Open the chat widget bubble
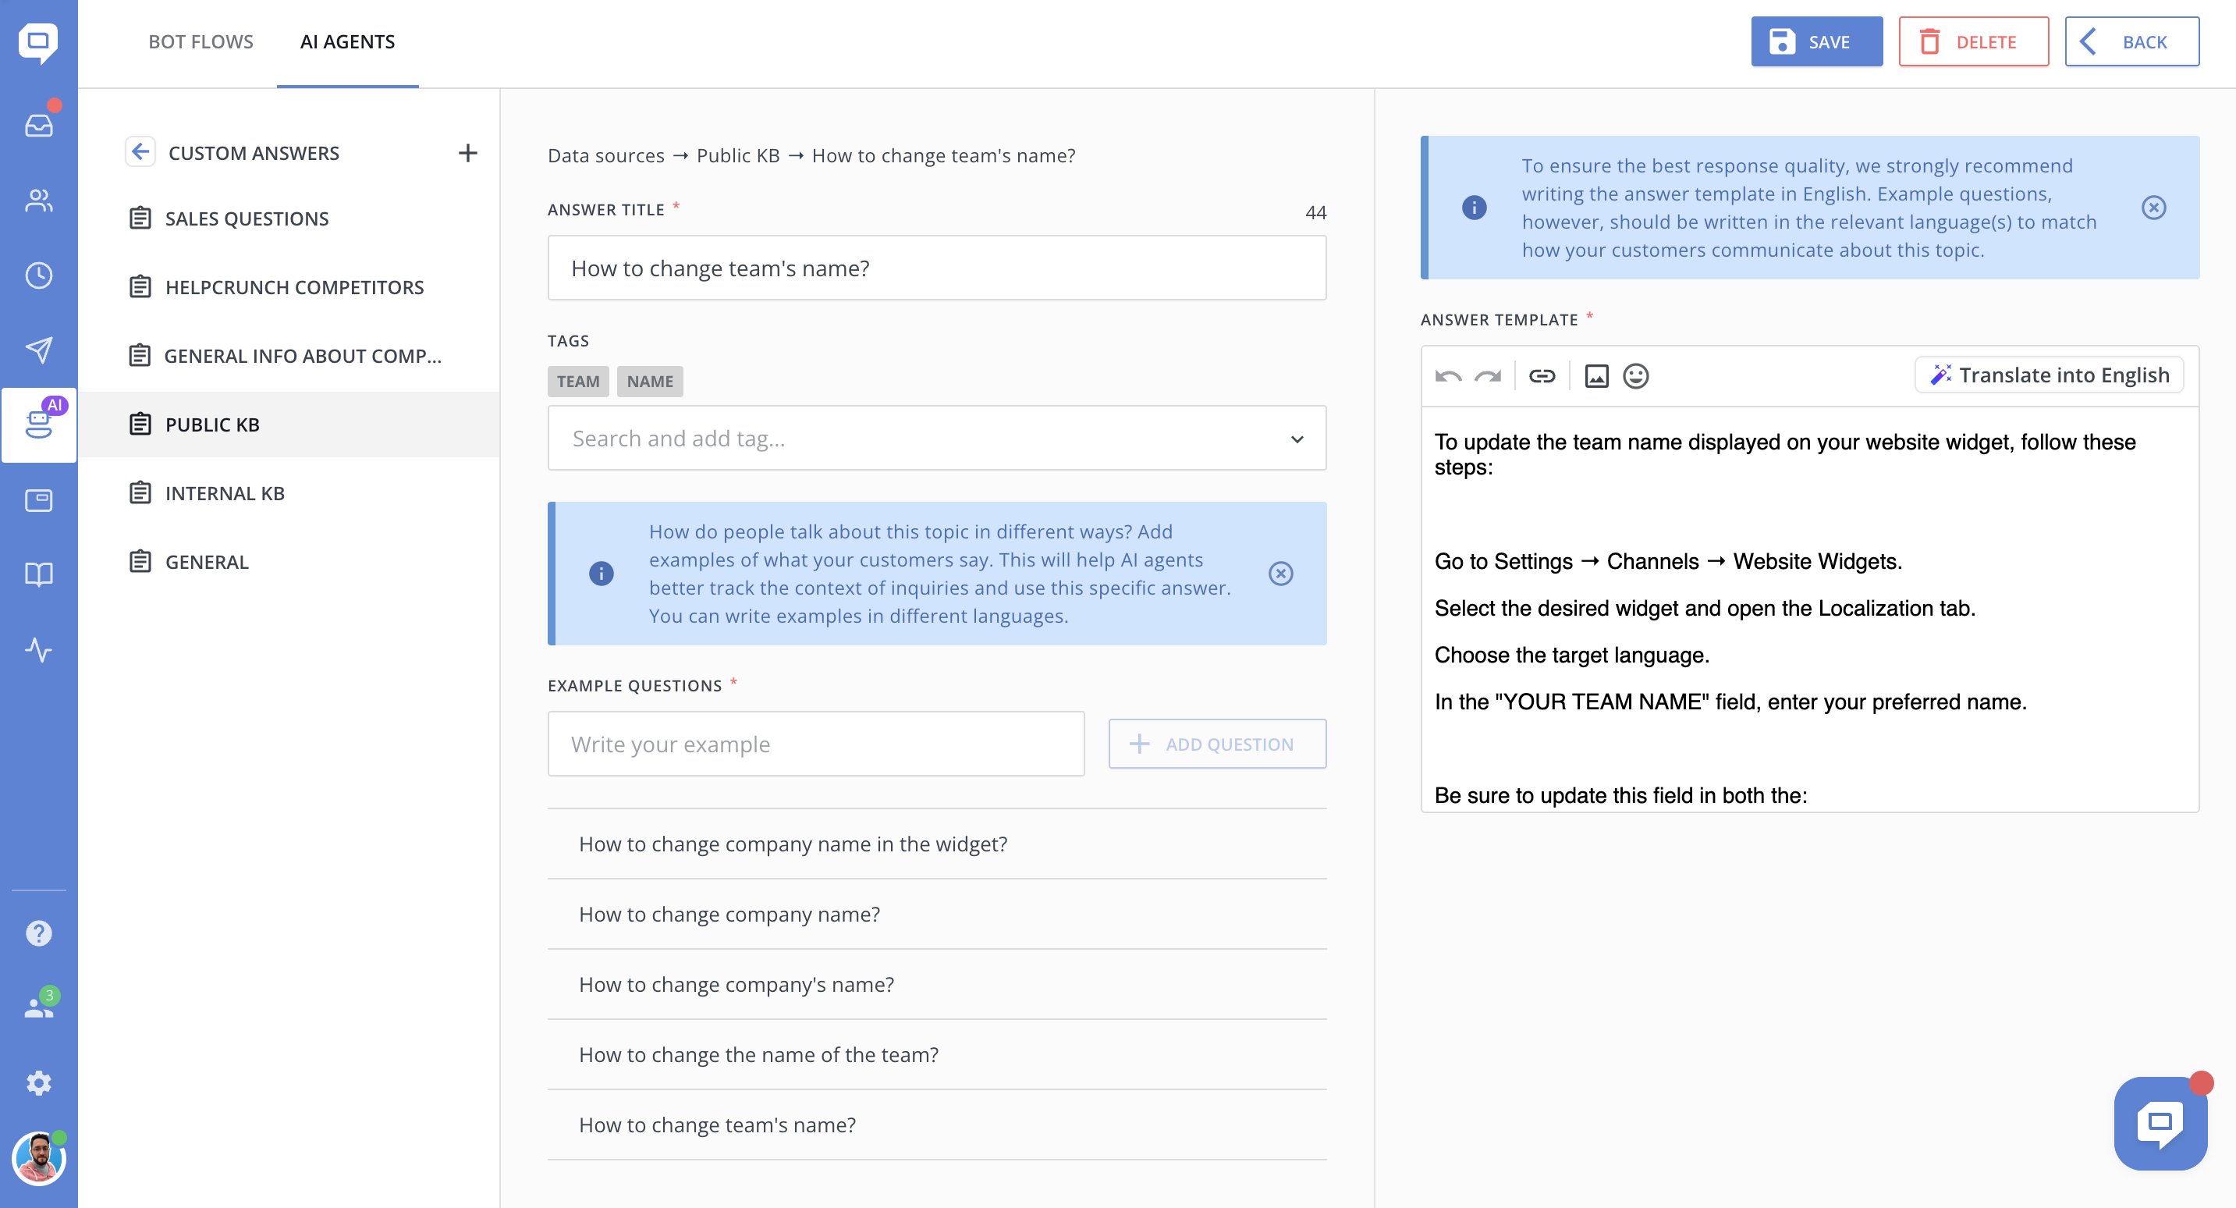This screenshot has height=1208, width=2236. pyautogui.click(x=2160, y=1124)
